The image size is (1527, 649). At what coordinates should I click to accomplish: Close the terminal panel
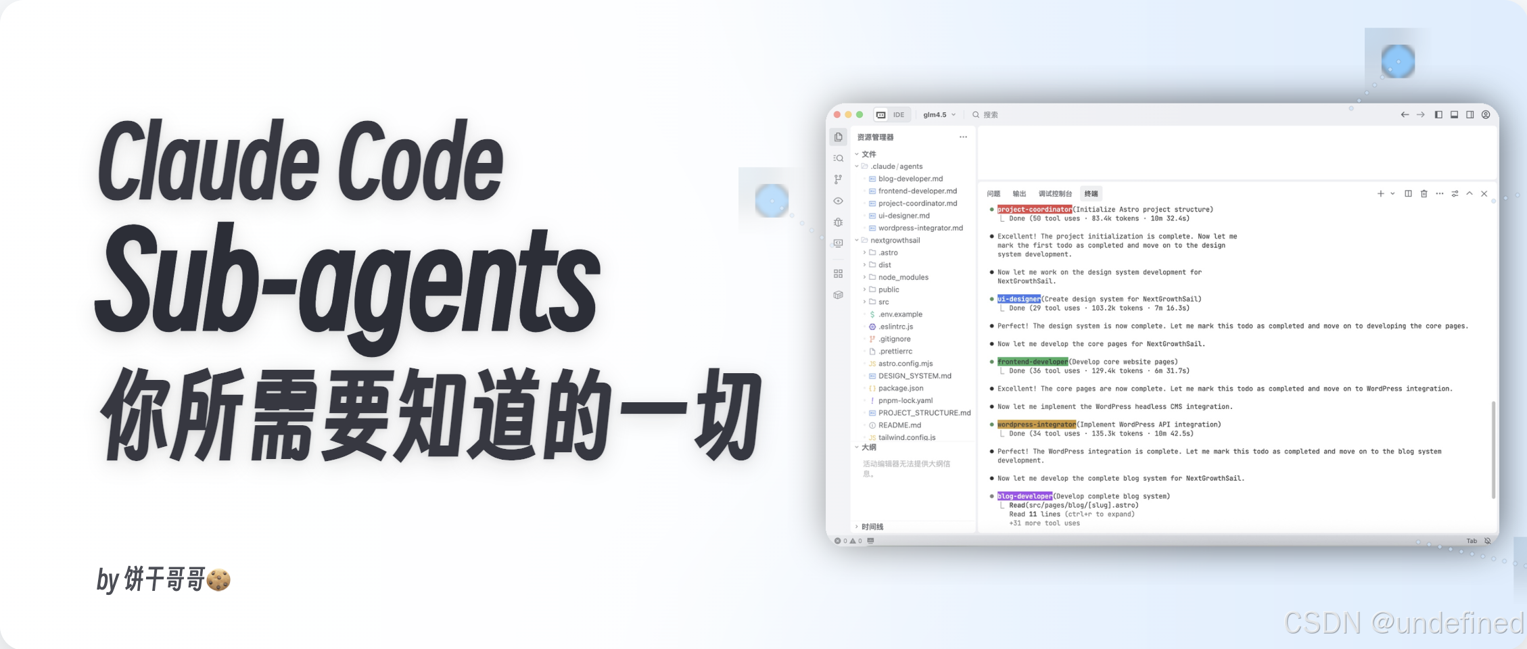(x=1484, y=194)
